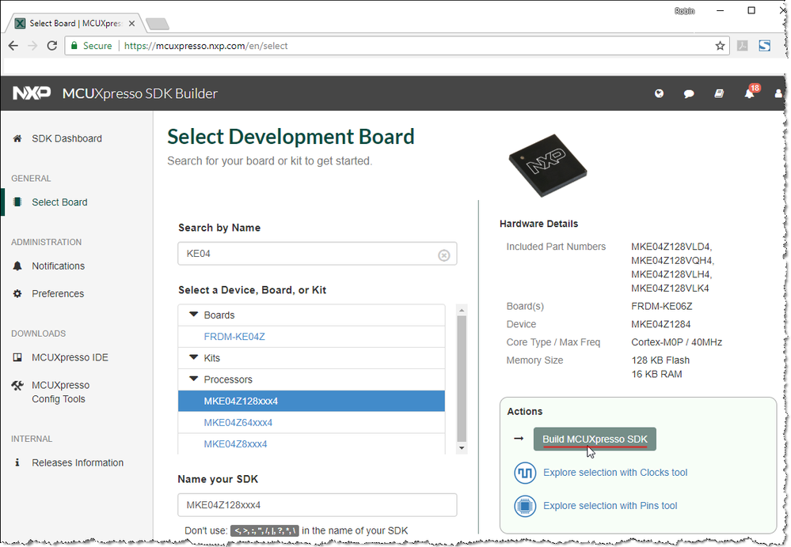
Task: Click the browser address bar URL
Action: tap(206, 46)
